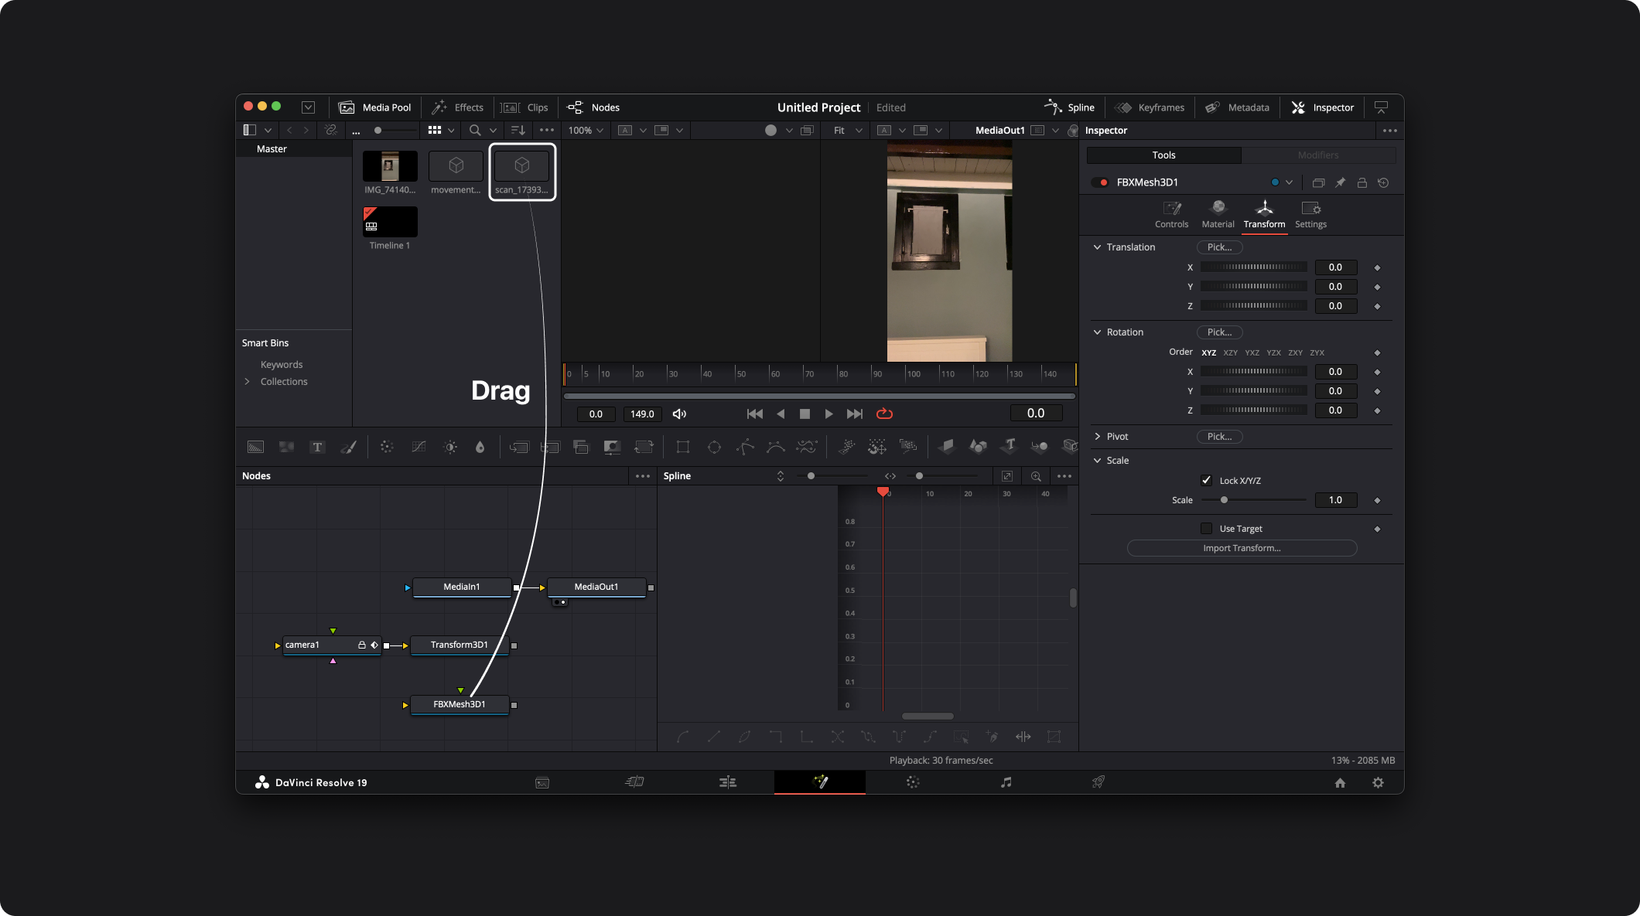Open the Fusion page icon
The width and height of the screenshot is (1640, 916).
(x=820, y=782)
